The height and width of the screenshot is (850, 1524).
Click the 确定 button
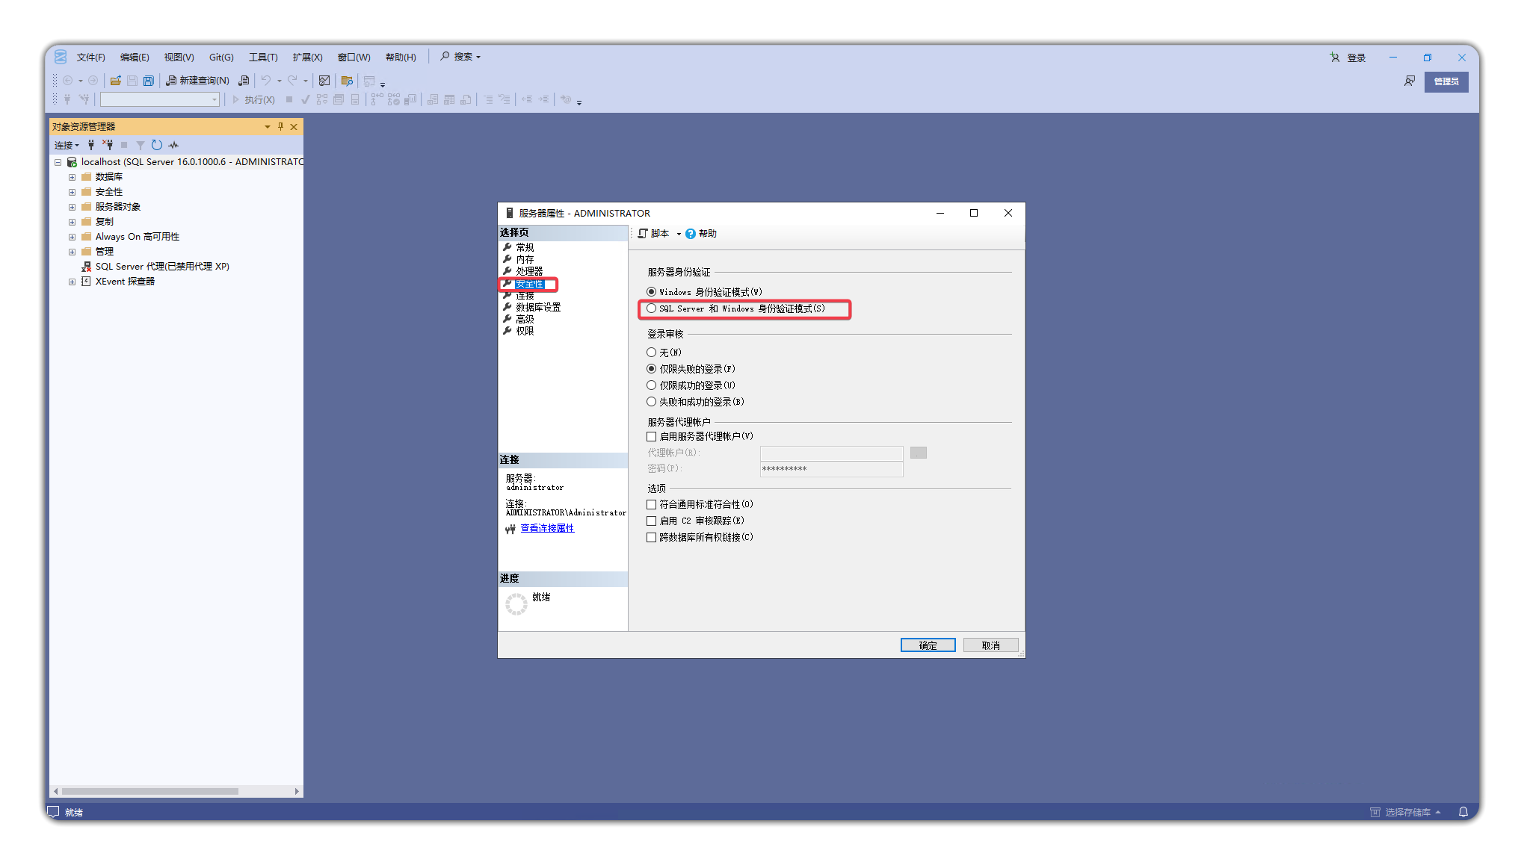tap(928, 645)
